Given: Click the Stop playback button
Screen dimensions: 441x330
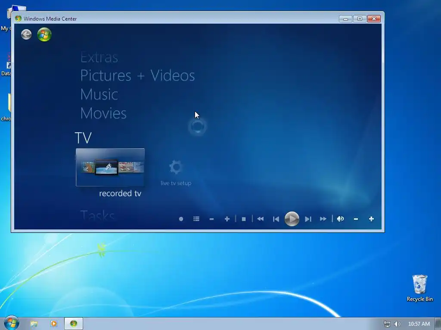Looking at the screenshot, I should pyautogui.click(x=244, y=219).
